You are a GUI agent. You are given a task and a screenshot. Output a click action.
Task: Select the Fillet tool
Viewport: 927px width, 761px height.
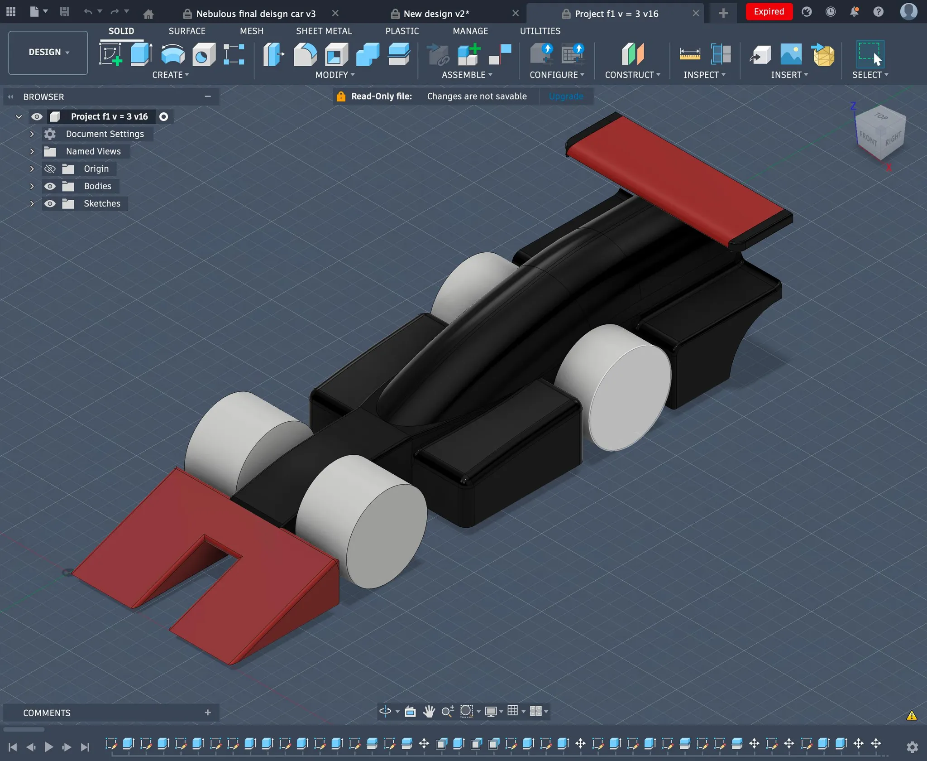coord(305,54)
